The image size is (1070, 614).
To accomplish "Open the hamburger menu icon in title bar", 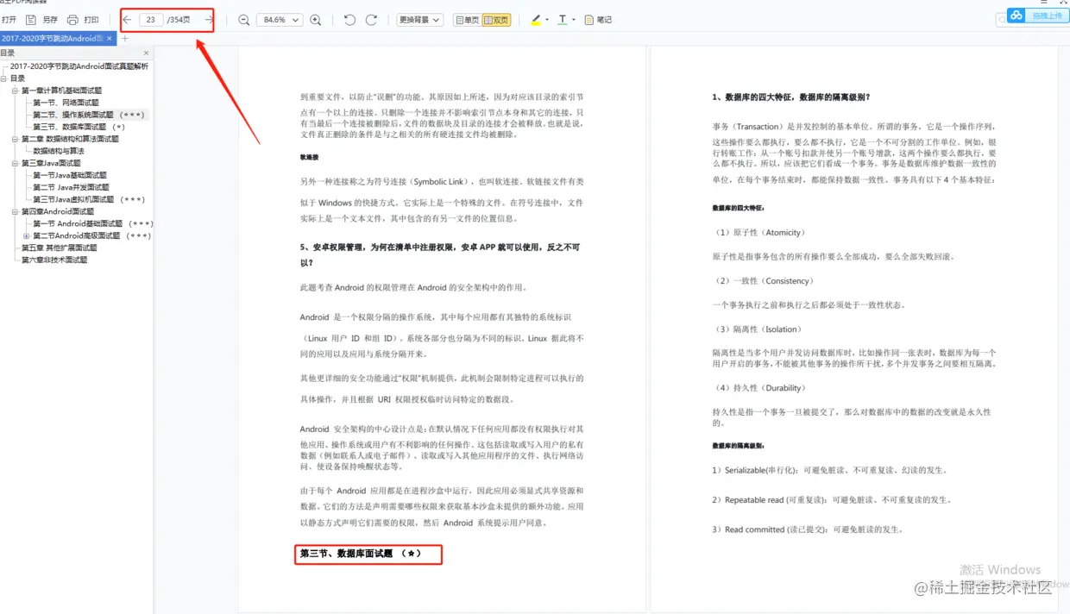I will [1044, 3].
